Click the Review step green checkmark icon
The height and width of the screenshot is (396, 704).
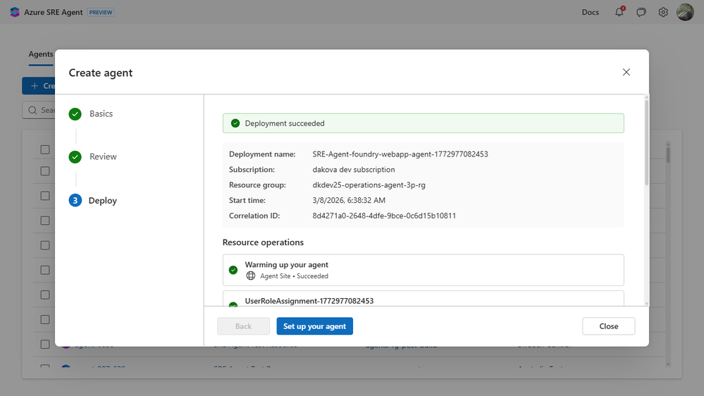pos(75,157)
